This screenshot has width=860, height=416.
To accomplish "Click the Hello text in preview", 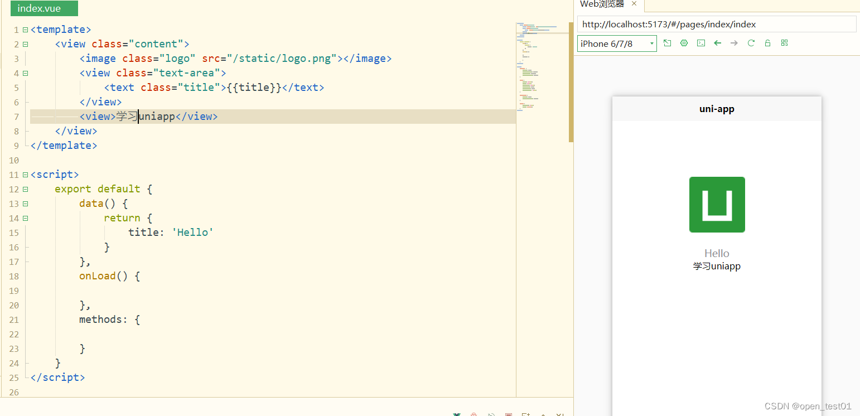I will [717, 253].
